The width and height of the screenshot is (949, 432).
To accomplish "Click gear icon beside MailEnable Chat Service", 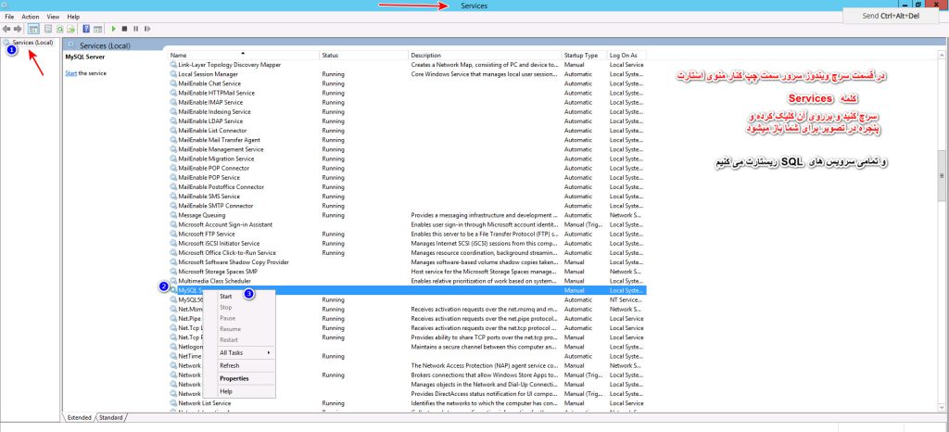I will point(173,83).
